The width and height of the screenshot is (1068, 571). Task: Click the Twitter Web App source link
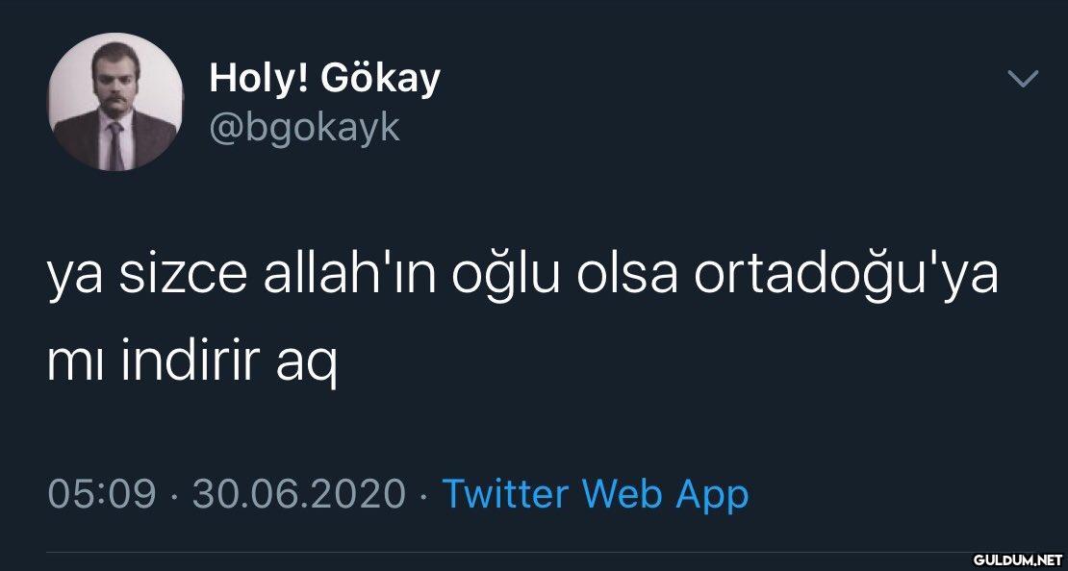coord(596,494)
